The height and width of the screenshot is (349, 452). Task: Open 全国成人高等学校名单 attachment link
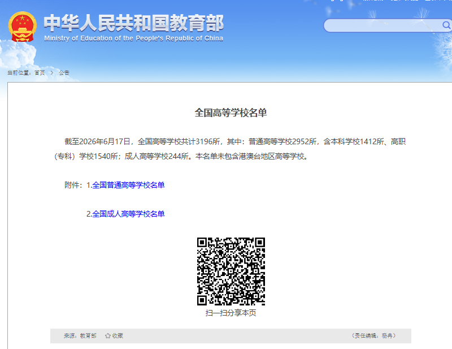coord(128,214)
